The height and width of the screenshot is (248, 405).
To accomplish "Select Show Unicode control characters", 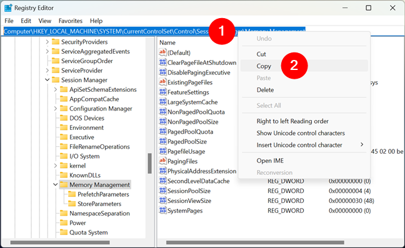I will point(304,133).
